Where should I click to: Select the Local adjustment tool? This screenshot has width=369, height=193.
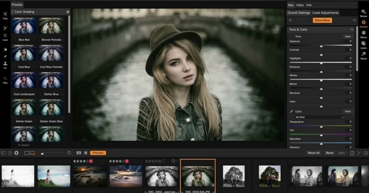5,37
